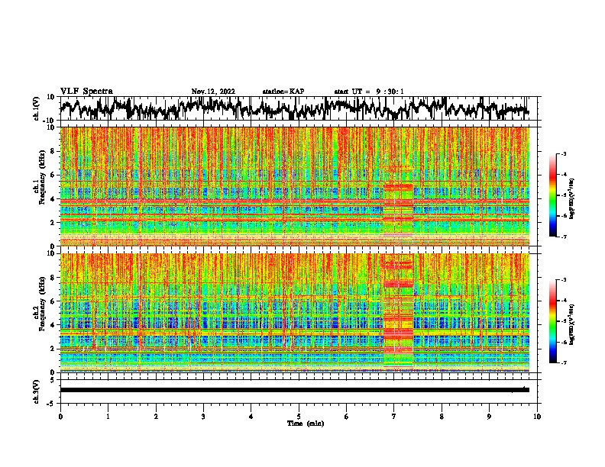Click time axis tick label "10"
This screenshot has height=467, width=605.
tap(537, 417)
